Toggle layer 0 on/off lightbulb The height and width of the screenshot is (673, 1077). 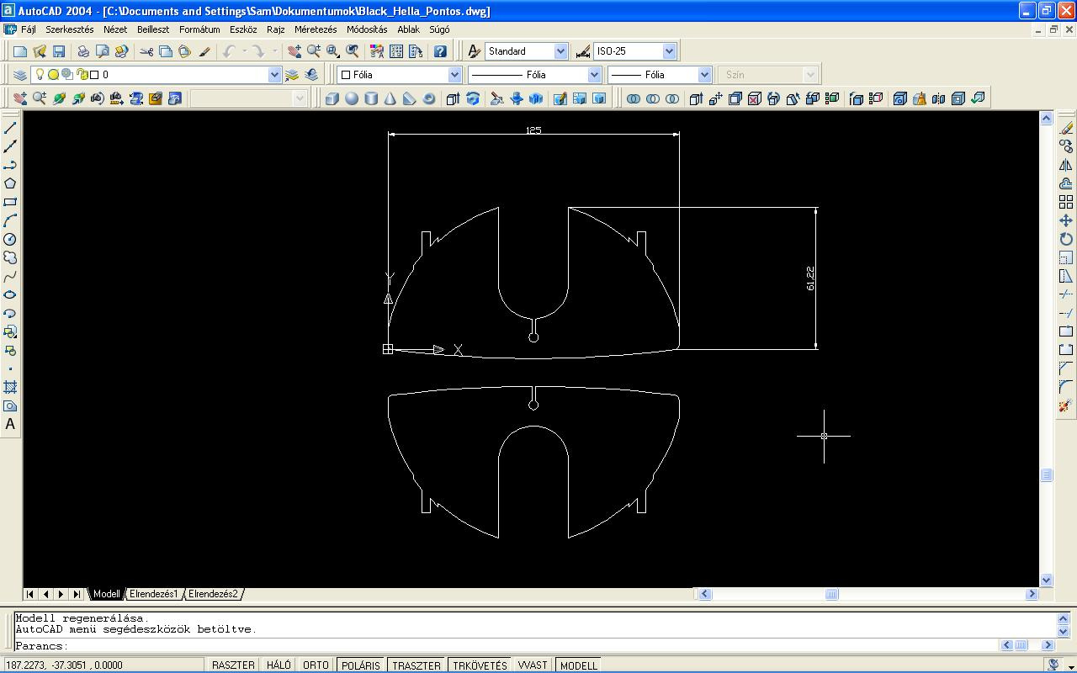(39, 75)
